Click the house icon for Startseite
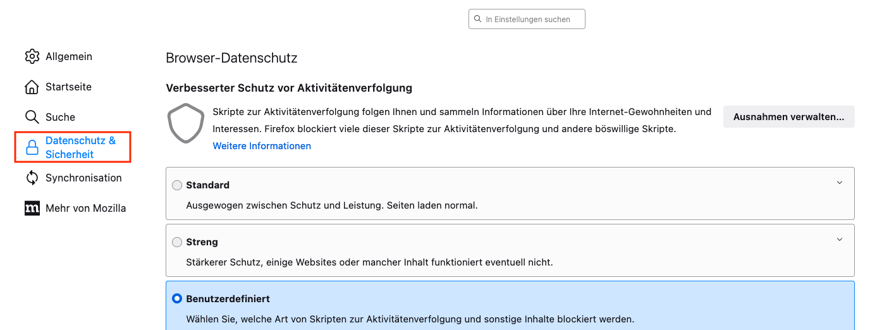 [32, 87]
